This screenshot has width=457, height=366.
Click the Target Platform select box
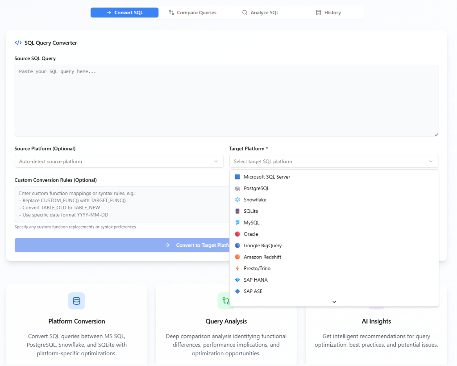334,162
